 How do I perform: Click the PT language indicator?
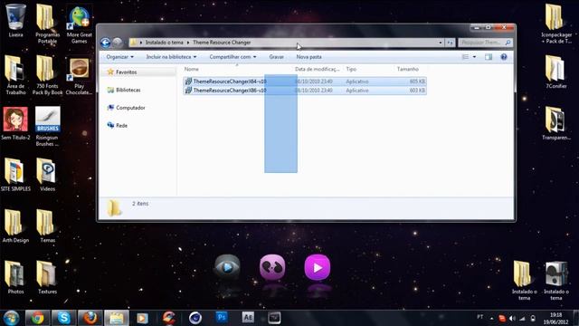click(480, 317)
